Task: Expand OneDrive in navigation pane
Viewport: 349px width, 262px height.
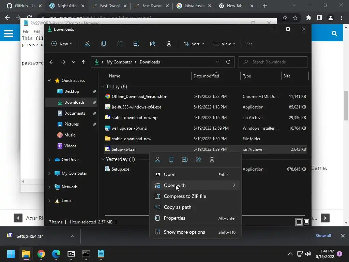Action: tap(49, 160)
